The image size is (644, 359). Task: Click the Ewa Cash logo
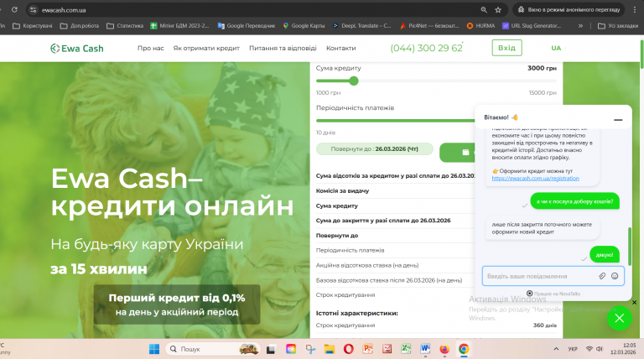(77, 49)
